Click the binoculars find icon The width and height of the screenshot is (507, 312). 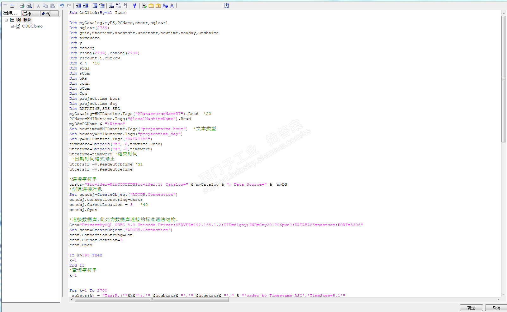pos(111,6)
